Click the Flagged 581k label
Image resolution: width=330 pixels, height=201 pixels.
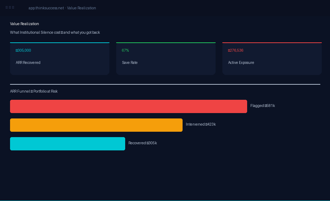(263, 106)
